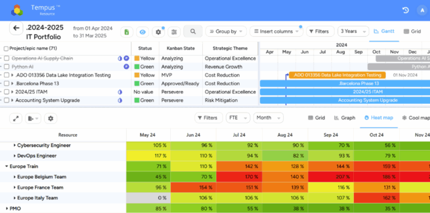Screen dimensions: 430x213
Task: Expand the Cybersecurity Engineer resource
Action: (x=15, y=145)
